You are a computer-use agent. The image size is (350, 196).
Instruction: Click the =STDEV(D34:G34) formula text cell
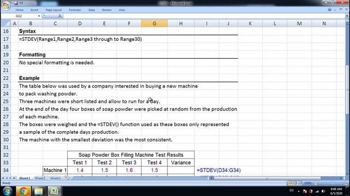click(219, 170)
